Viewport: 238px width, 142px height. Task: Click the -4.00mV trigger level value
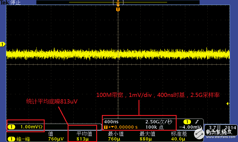[x=191, y=127]
